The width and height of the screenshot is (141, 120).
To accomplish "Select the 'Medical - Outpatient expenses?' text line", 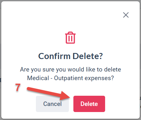I will click(70, 78).
